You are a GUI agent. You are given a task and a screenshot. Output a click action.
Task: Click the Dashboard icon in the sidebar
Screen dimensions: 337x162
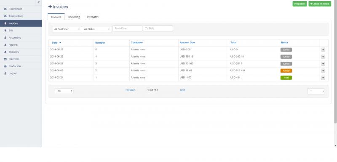[5, 9]
